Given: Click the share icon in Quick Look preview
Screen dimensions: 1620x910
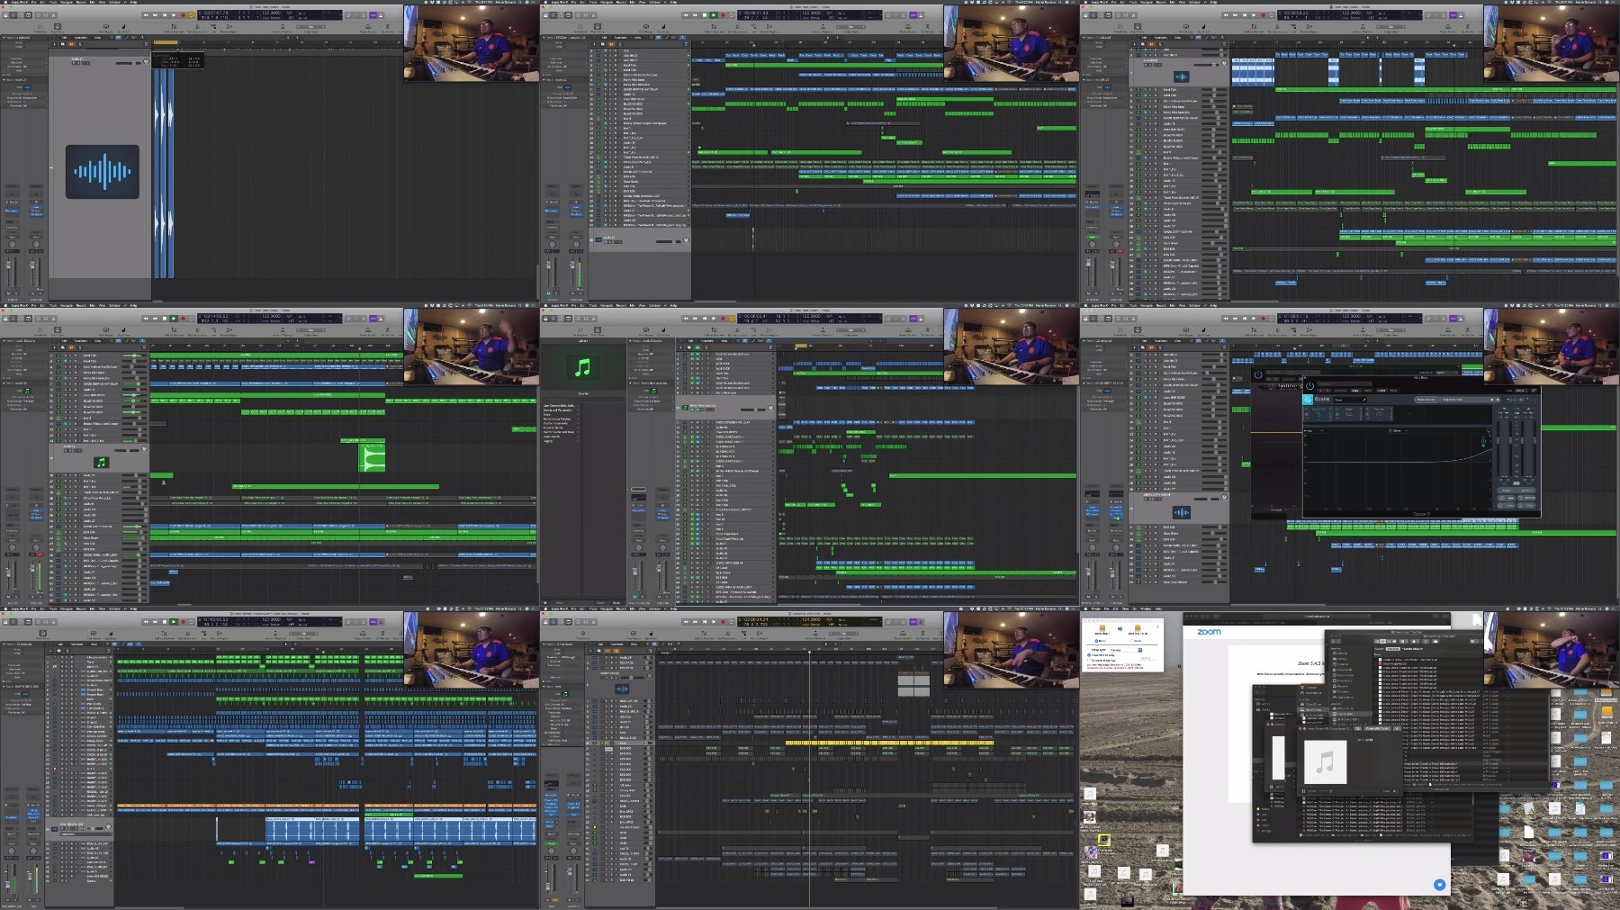Looking at the screenshot, I should [x=1397, y=728].
